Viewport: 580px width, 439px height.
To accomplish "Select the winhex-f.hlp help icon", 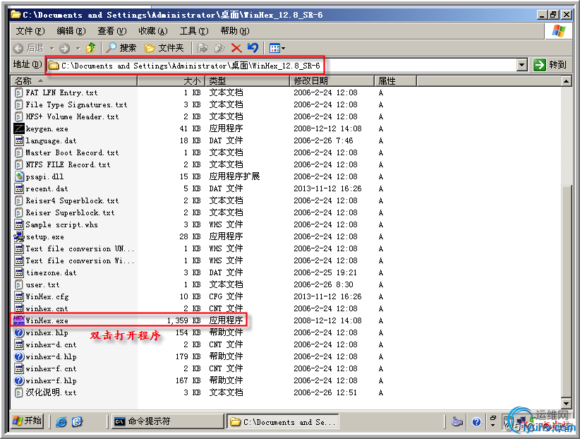I will (19, 380).
